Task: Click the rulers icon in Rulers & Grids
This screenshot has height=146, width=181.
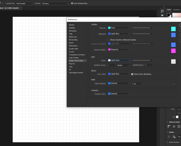Action: click(169, 126)
